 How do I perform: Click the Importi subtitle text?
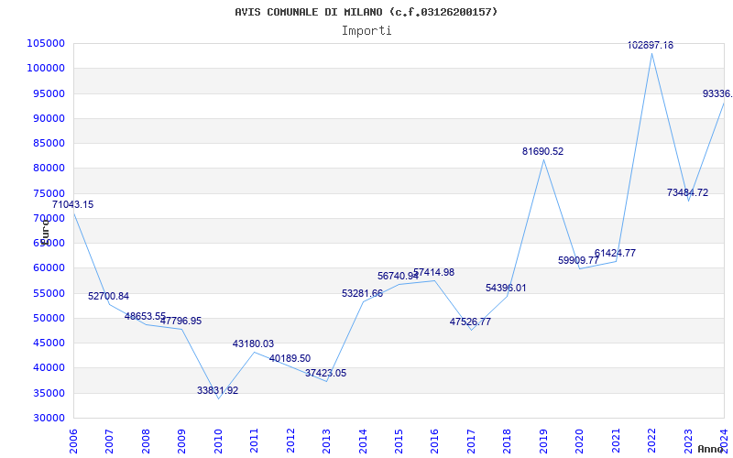366,30
